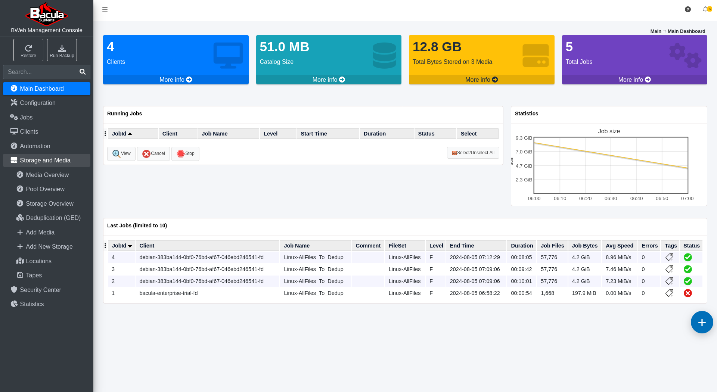This screenshot has height=392, width=717.
Task: Click red error status for job 1
Action: coord(688,293)
